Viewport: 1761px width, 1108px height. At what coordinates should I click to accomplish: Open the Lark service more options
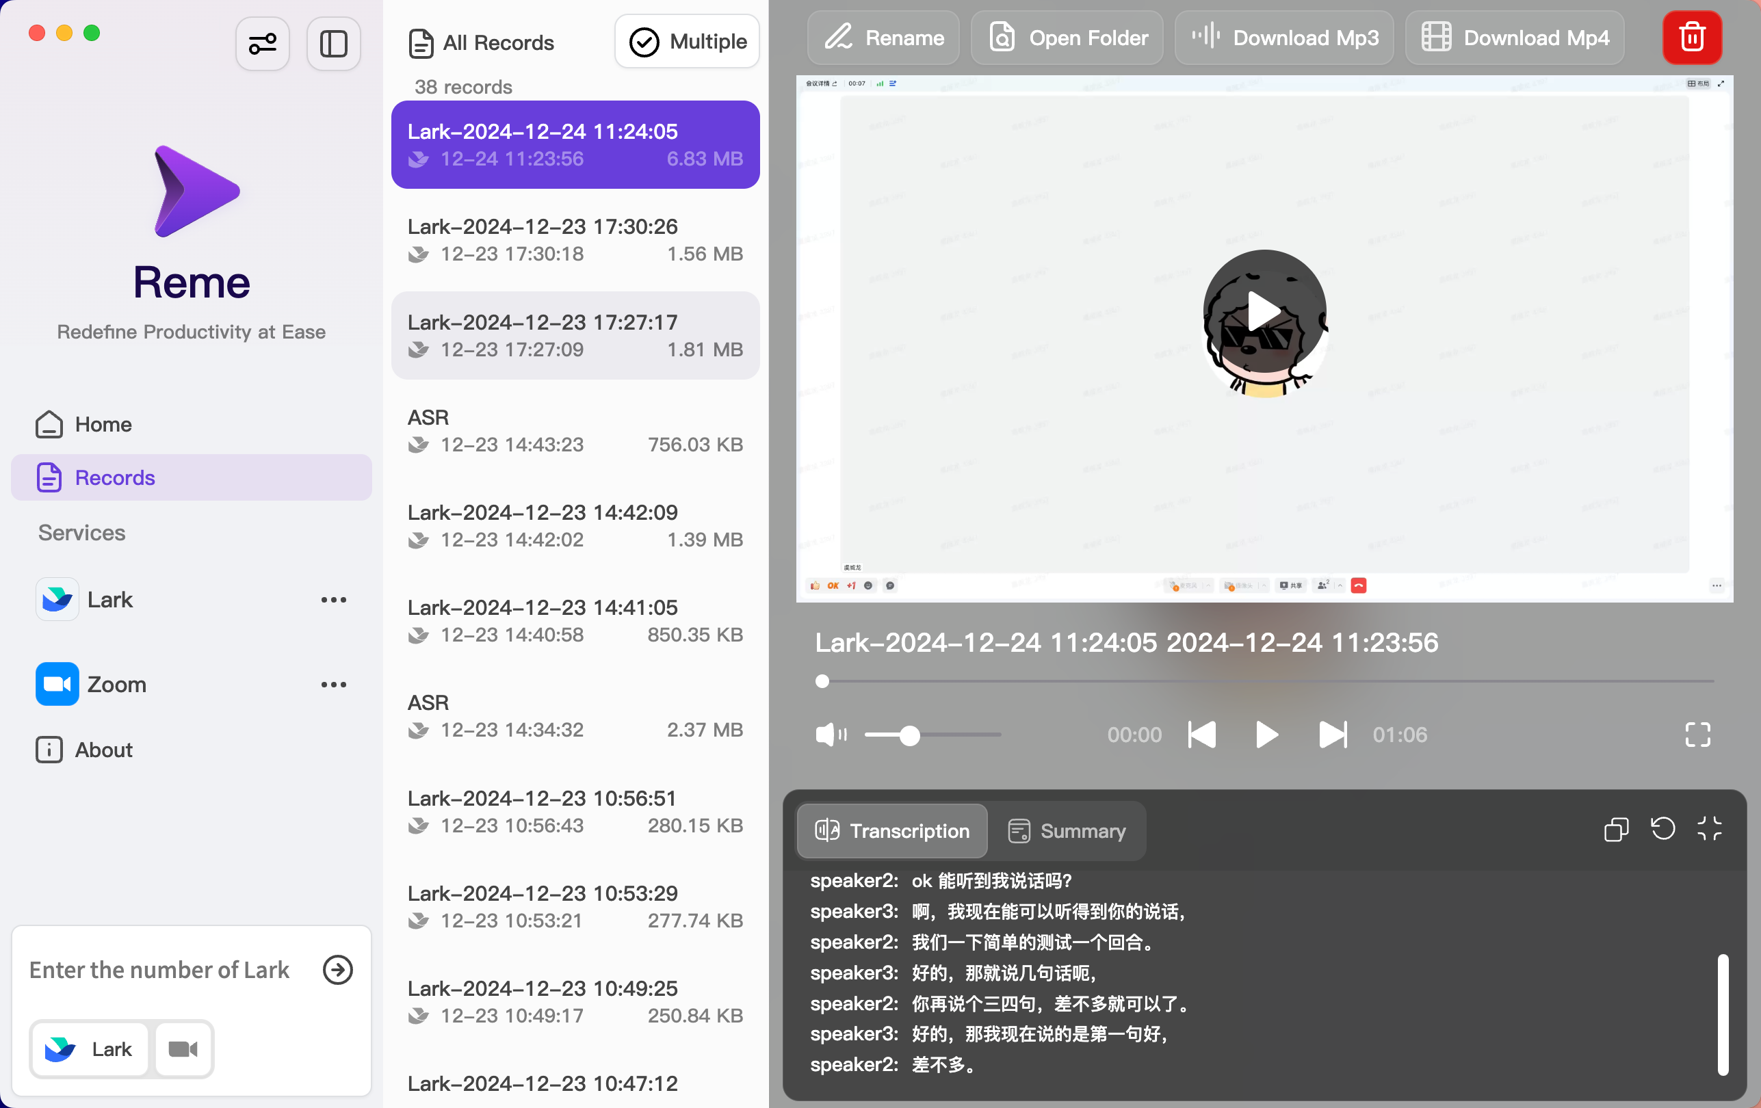pos(333,599)
